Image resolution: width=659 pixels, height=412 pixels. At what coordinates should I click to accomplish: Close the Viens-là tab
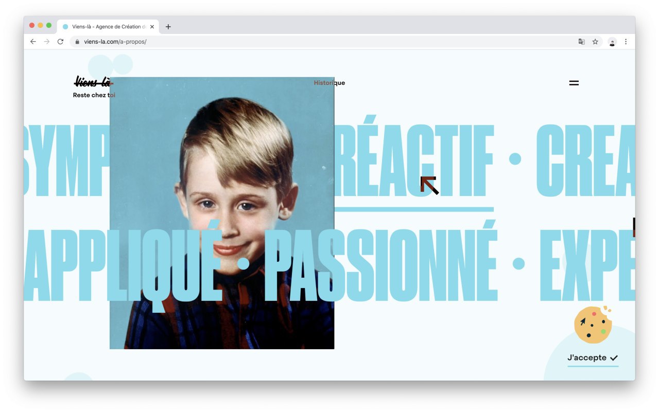(152, 27)
